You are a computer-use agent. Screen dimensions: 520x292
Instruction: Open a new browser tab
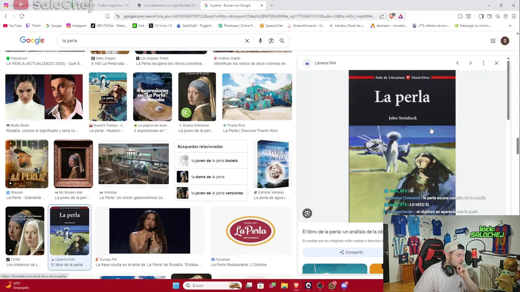click(x=271, y=5)
